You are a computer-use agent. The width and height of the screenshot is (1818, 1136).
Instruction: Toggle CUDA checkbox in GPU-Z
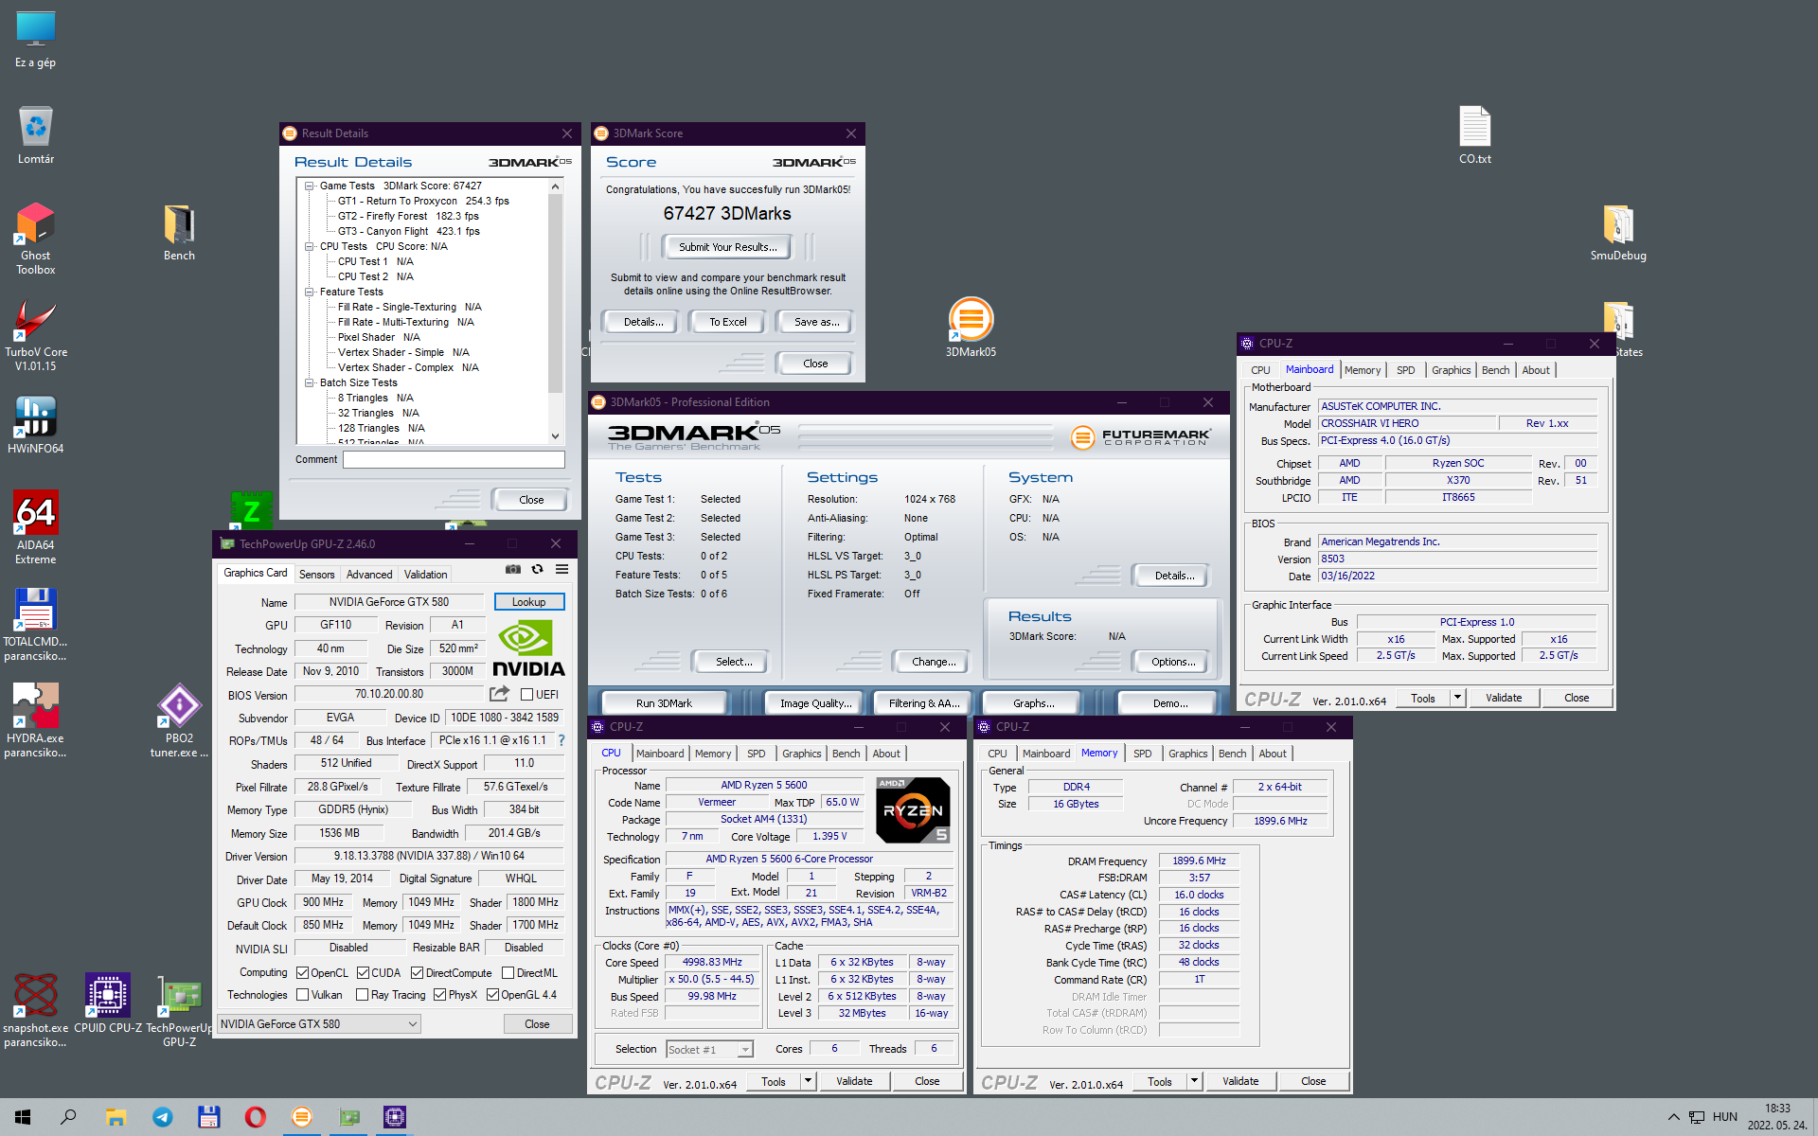[363, 972]
